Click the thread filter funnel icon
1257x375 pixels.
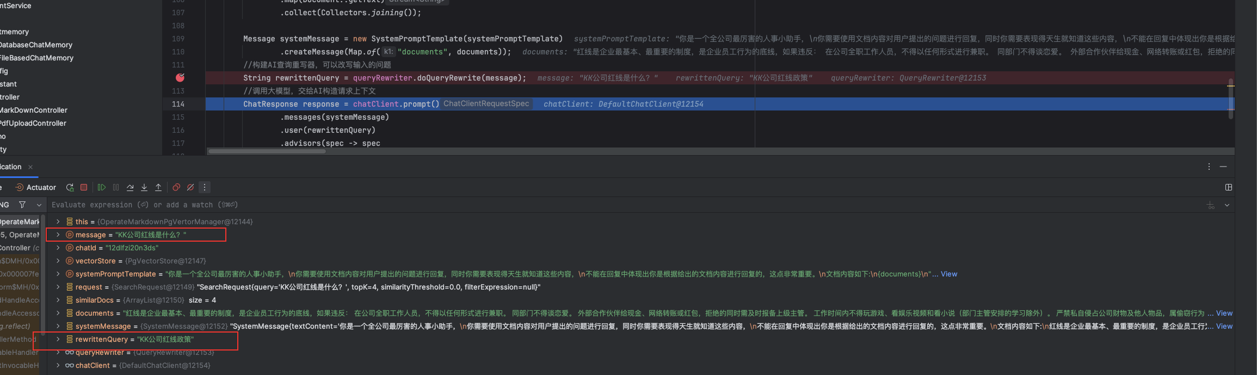click(x=22, y=205)
